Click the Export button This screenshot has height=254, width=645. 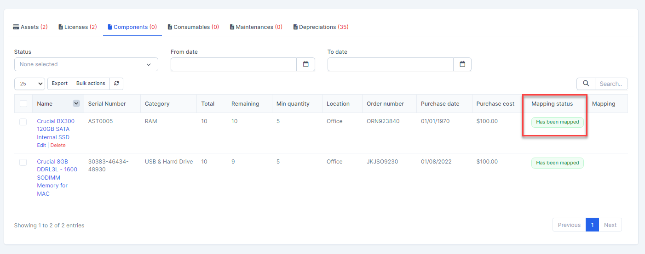coord(59,84)
